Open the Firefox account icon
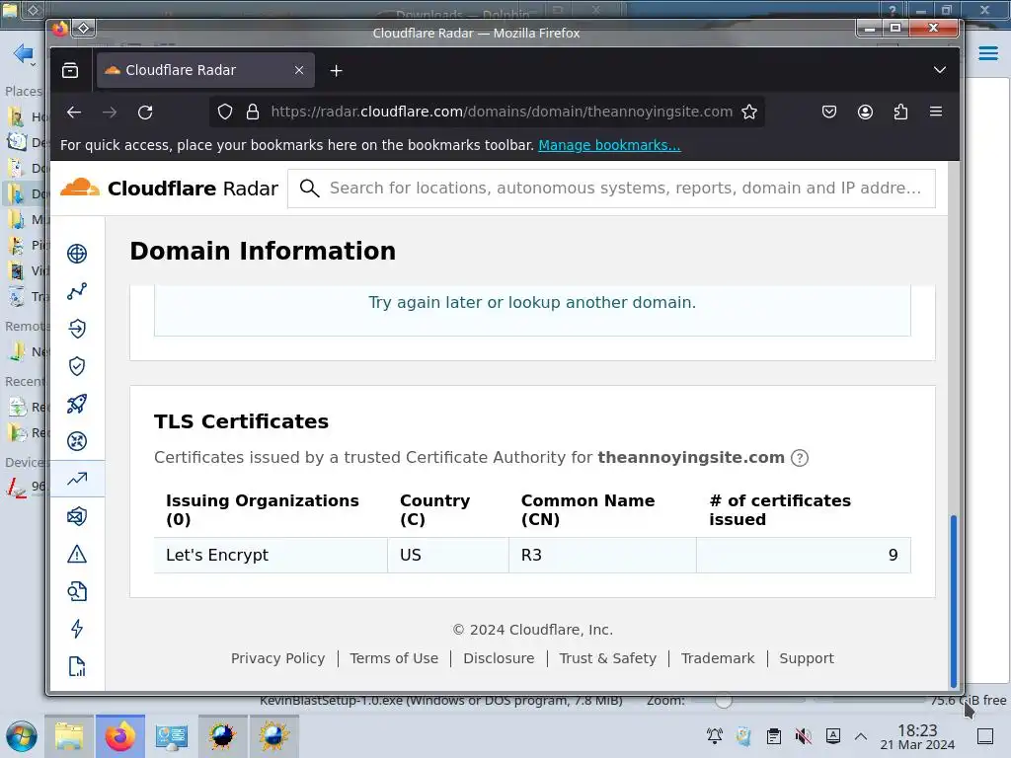1011x758 pixels. 865,113
